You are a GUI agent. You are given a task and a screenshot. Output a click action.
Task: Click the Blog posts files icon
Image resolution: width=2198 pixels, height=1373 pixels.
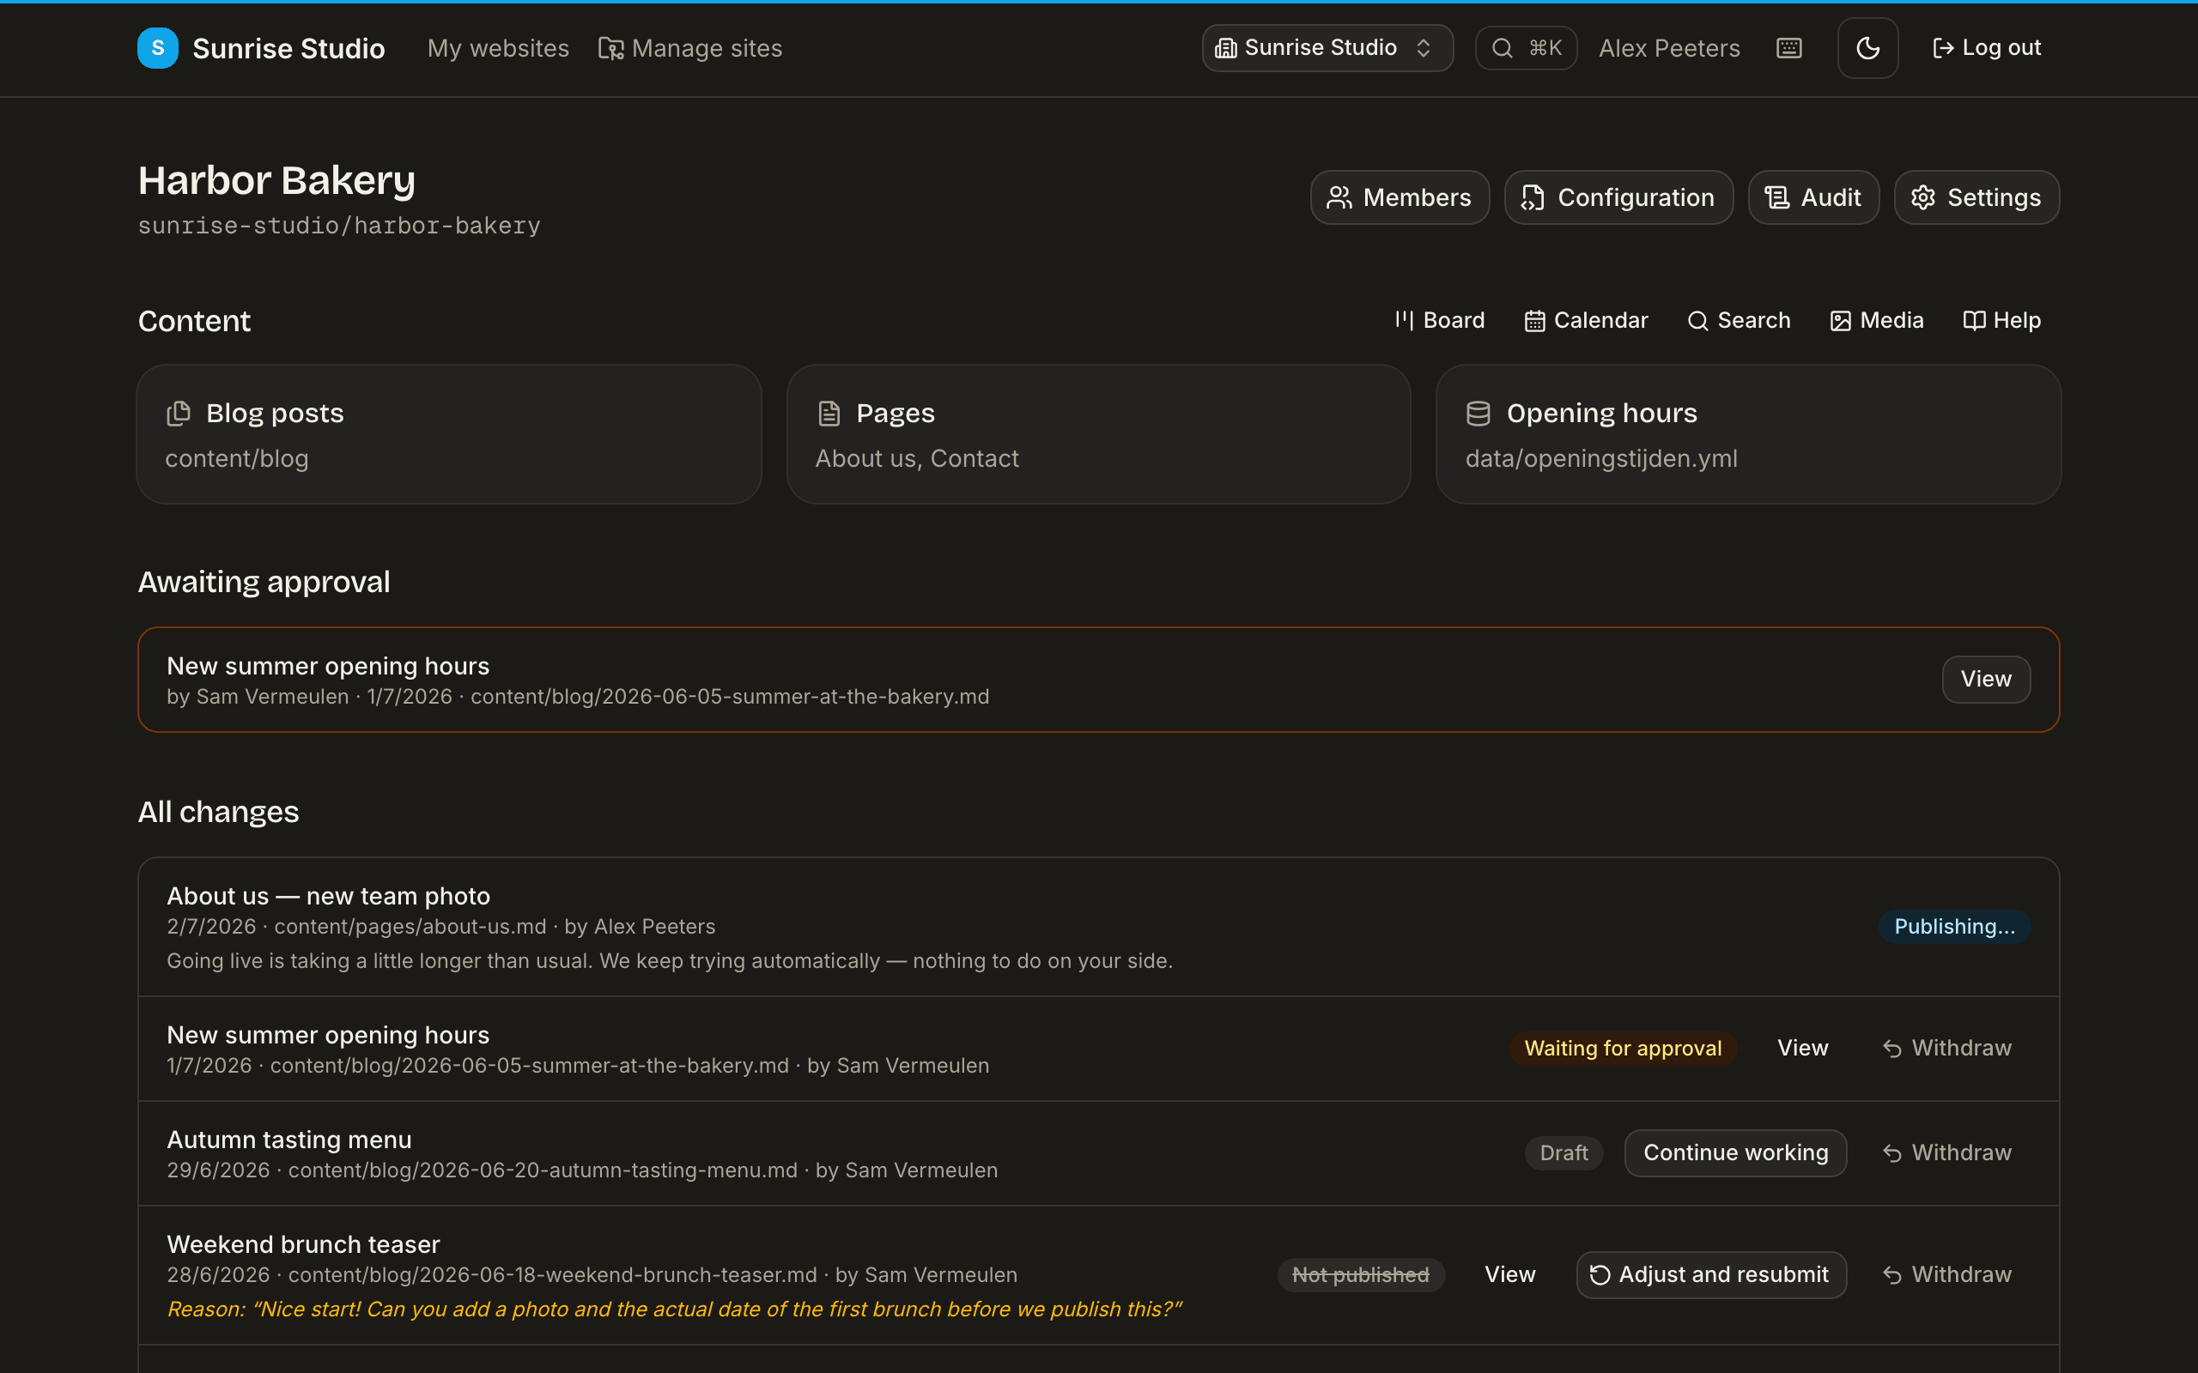[x=179, y=413]
